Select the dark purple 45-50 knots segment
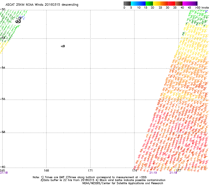Screen dimensions: 210x185 click(194, 3)
